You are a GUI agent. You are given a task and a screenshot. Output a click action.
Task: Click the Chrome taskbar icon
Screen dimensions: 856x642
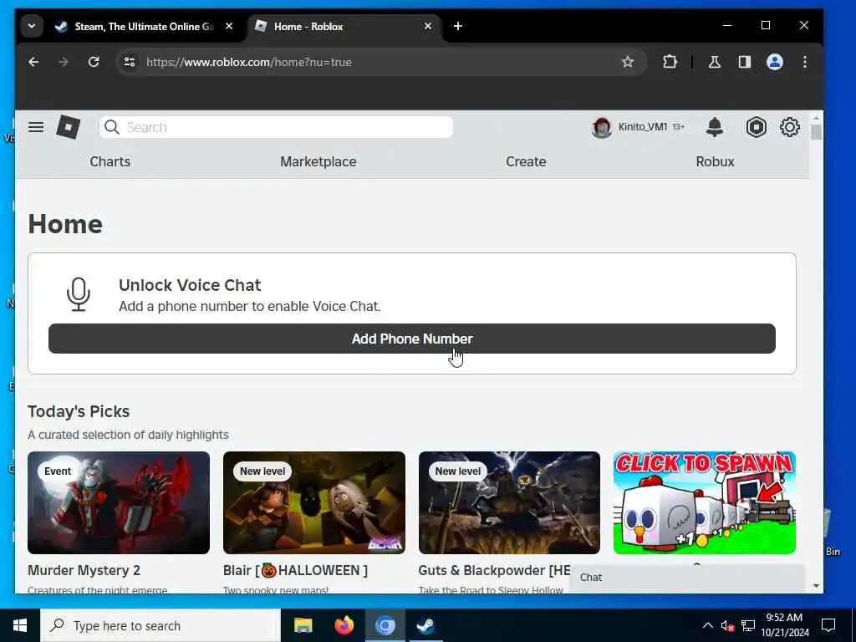(x=385, y=625)
